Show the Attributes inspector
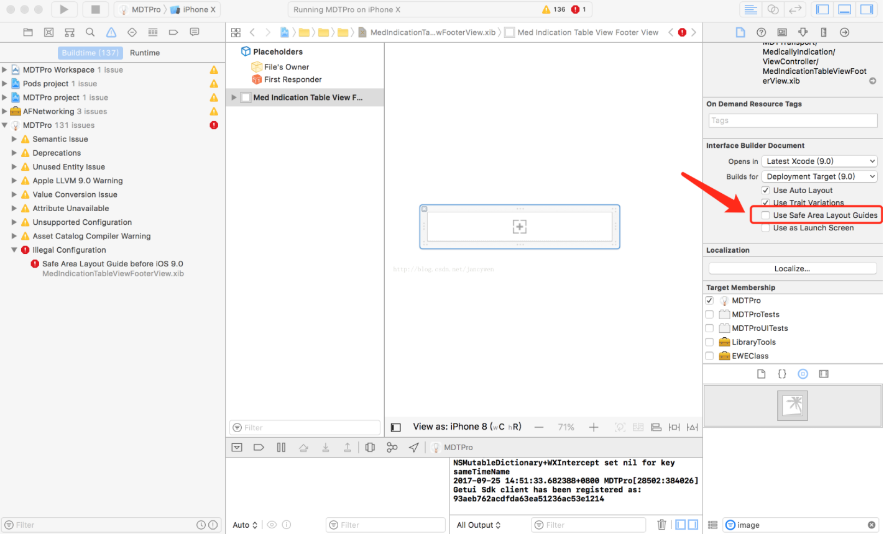Image resolution: width=884 pixels, height=534 pixels. tap(803, 32)
